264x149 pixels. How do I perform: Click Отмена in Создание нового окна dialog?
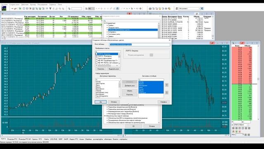click(x=152, y=126)
